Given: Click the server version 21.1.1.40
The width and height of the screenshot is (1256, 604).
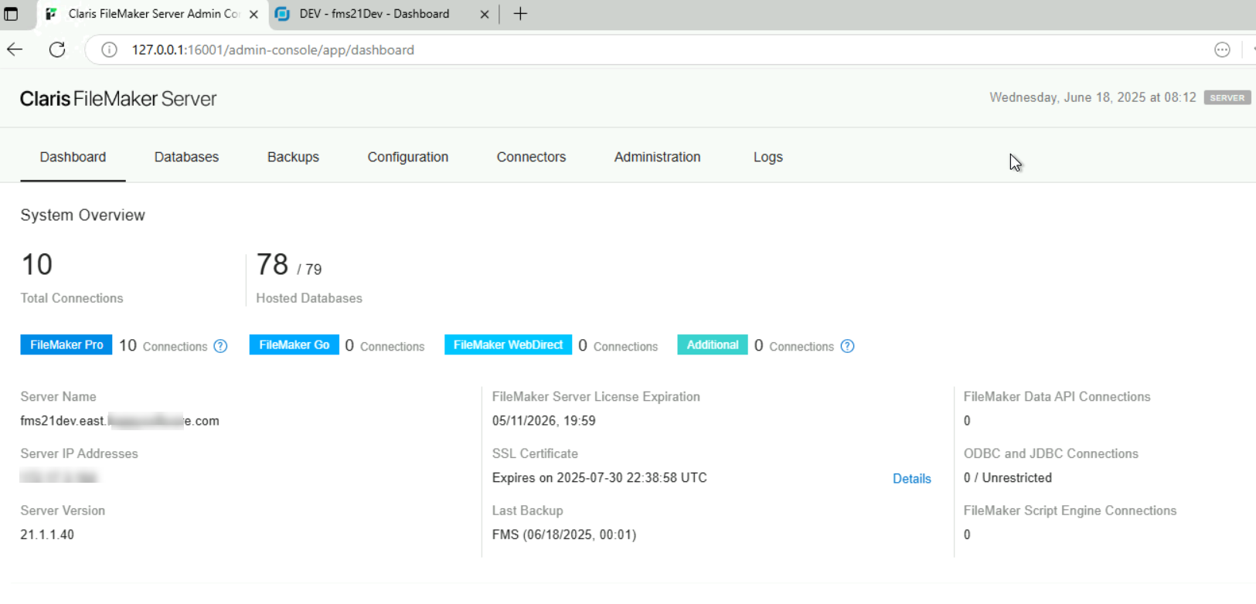Looking at the screenshot, I should click(47, 534).
